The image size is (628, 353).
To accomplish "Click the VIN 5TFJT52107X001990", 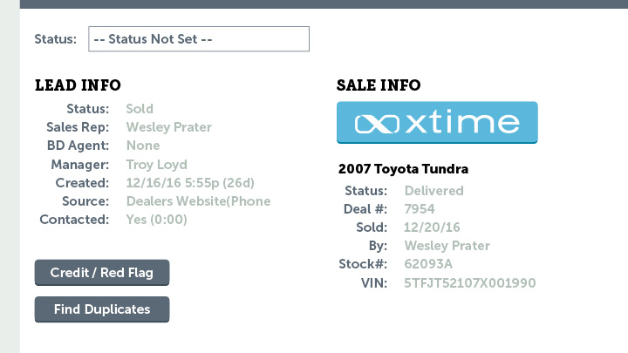I will point(470,283).
